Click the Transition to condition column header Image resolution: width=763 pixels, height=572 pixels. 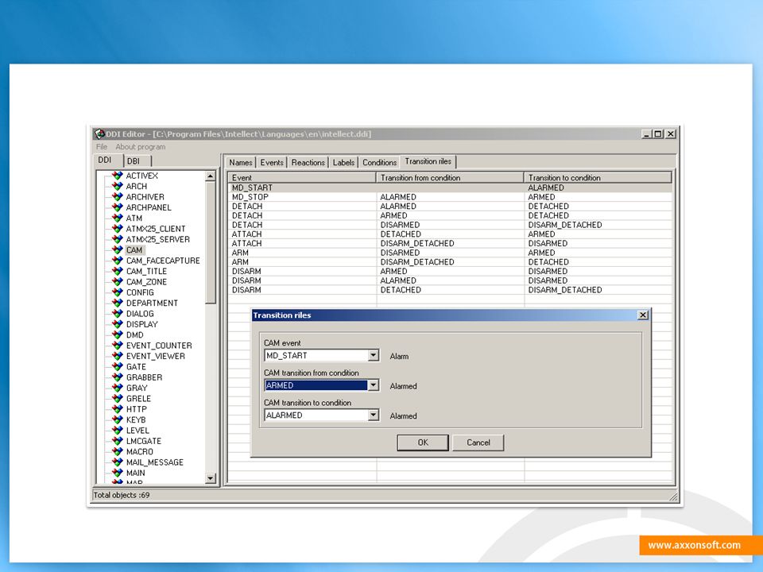point(598,177)
